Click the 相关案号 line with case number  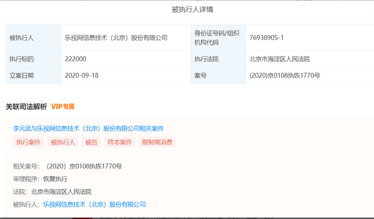[67, 166]
